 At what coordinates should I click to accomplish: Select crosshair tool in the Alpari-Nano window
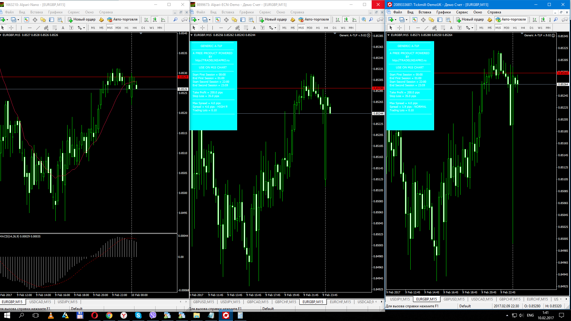(x=11, y=28)
